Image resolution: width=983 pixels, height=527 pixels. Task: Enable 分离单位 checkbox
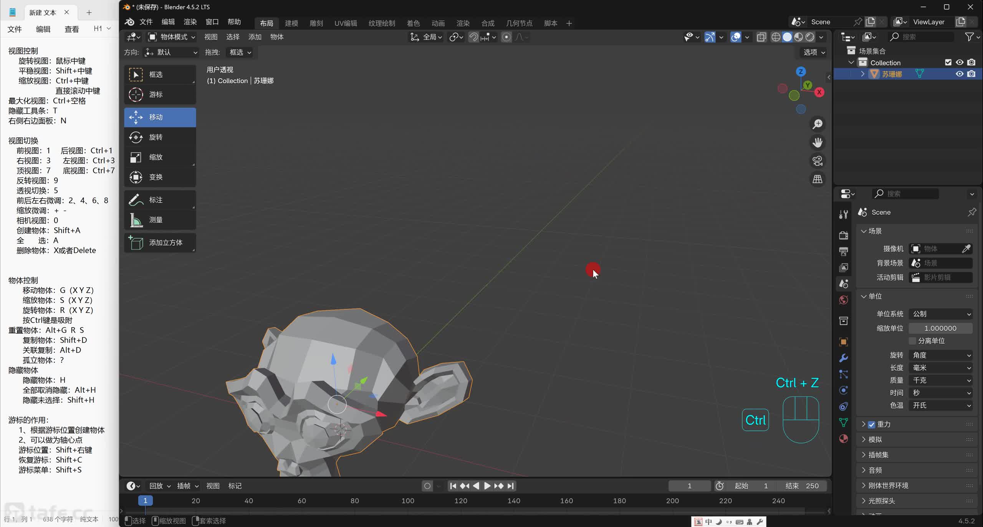click(x=913, y=341)
